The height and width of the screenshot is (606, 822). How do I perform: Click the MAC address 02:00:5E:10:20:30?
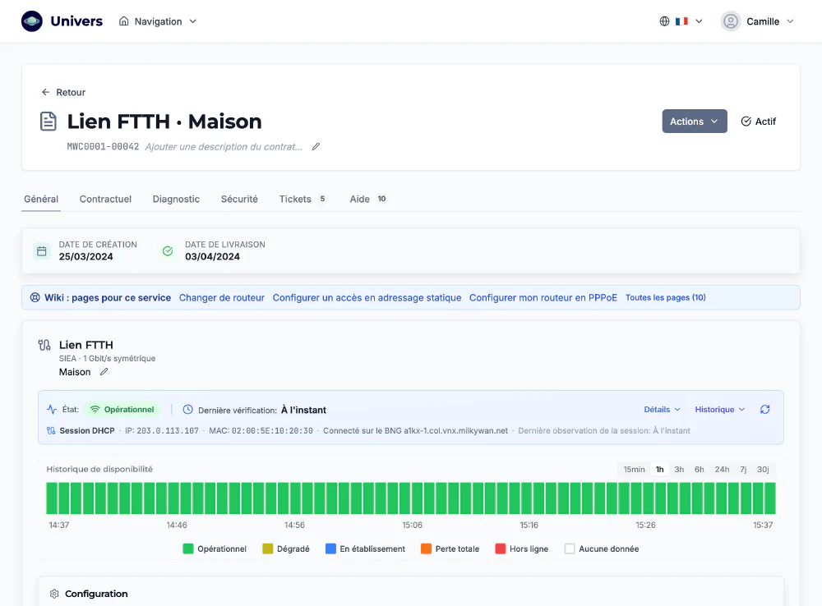pyautogui.click(x=272, y=430)
